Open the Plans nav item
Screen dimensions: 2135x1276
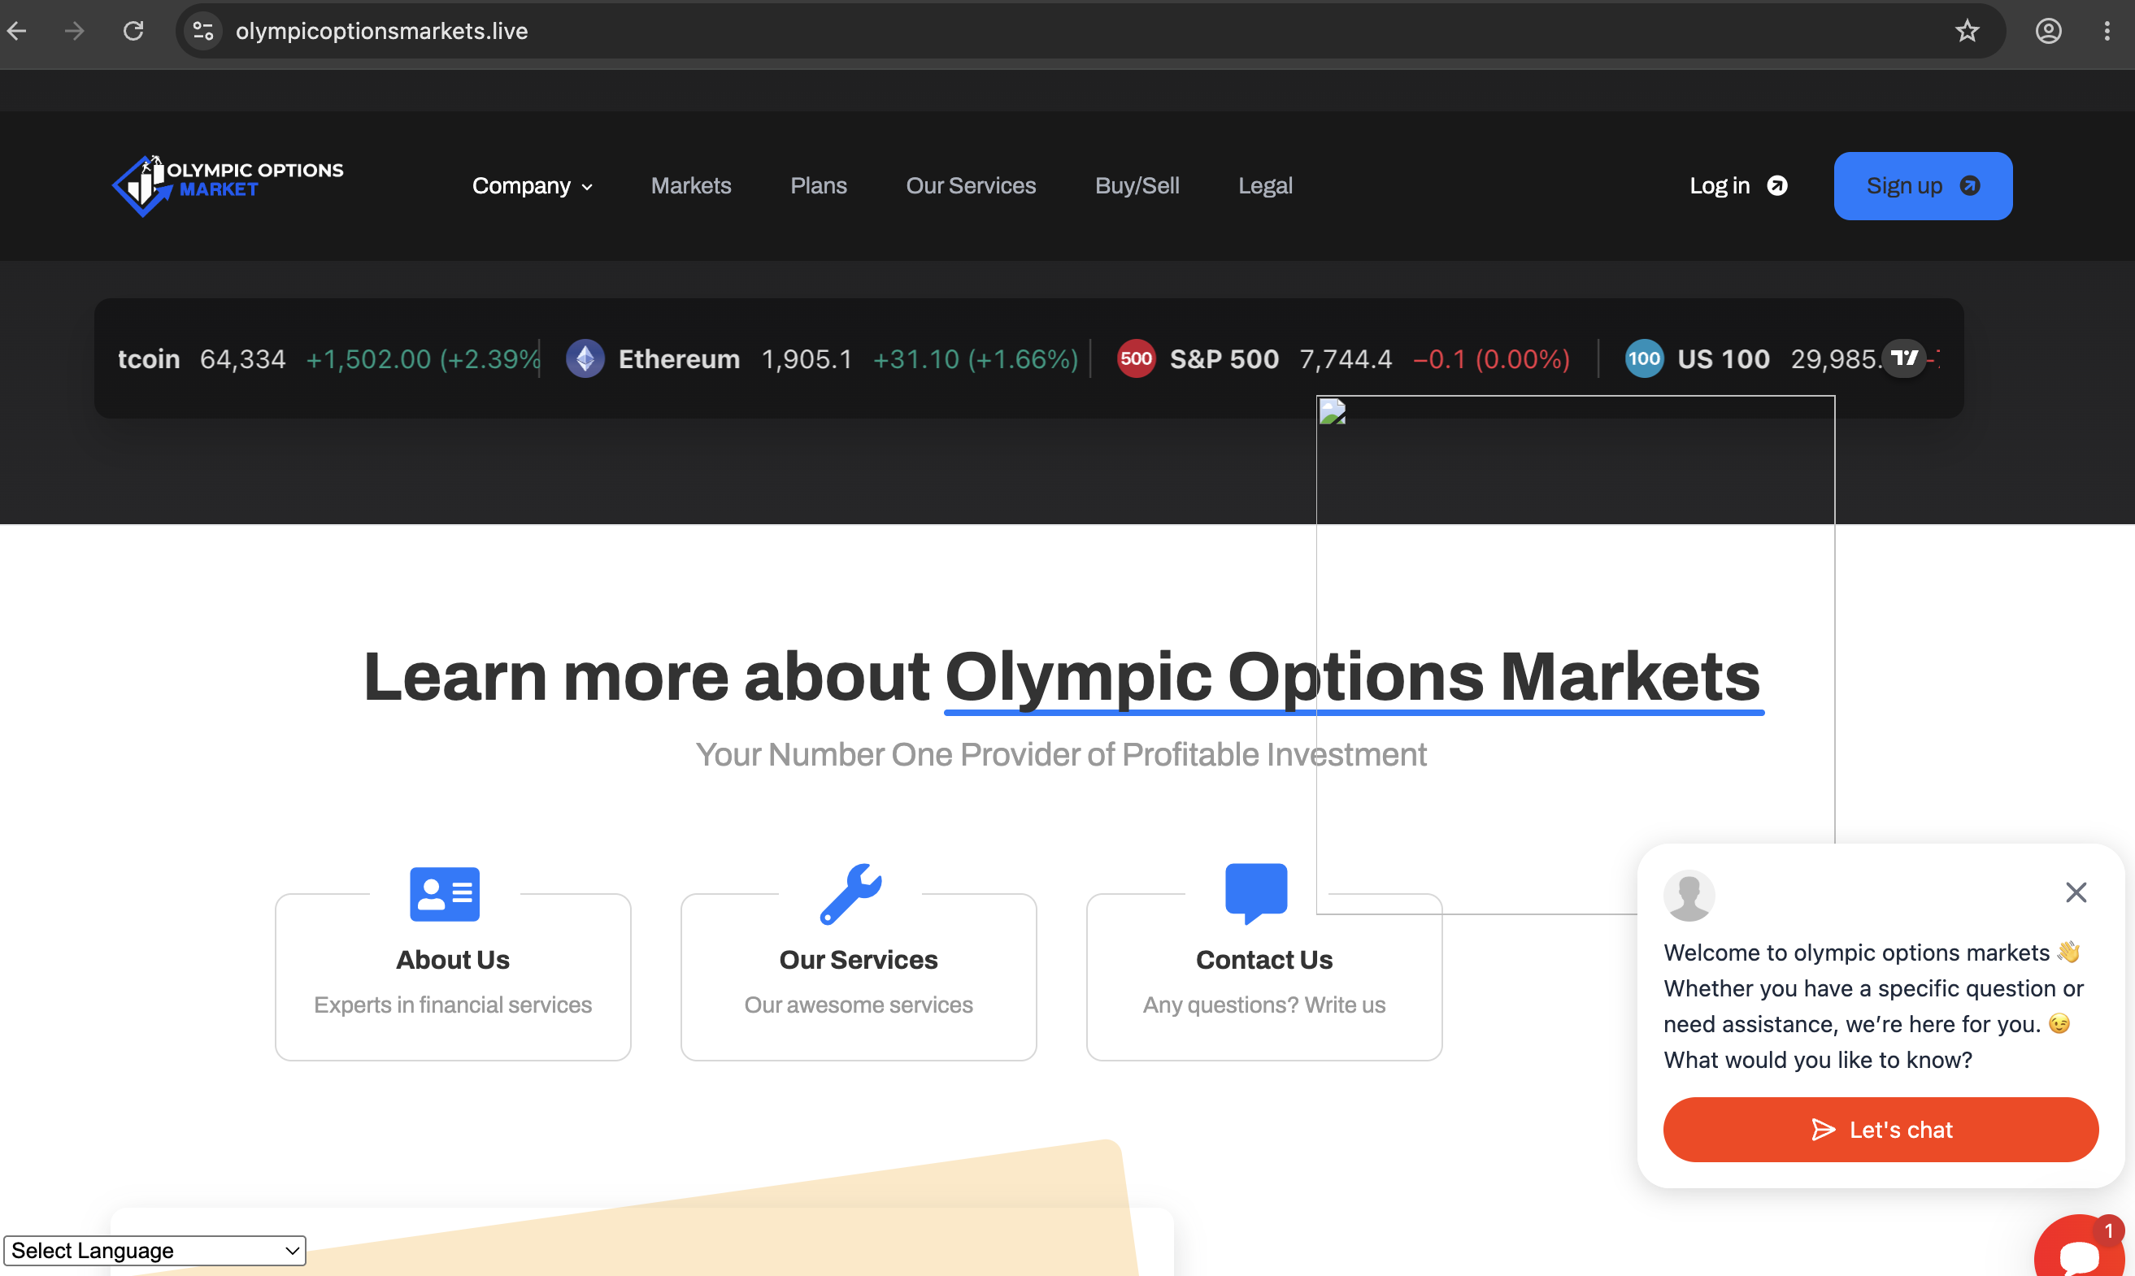pos(818,186)
